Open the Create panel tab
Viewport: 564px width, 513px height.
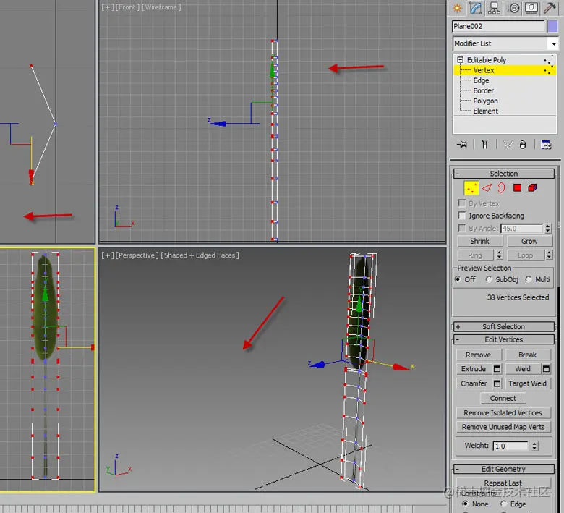[458, 8]
